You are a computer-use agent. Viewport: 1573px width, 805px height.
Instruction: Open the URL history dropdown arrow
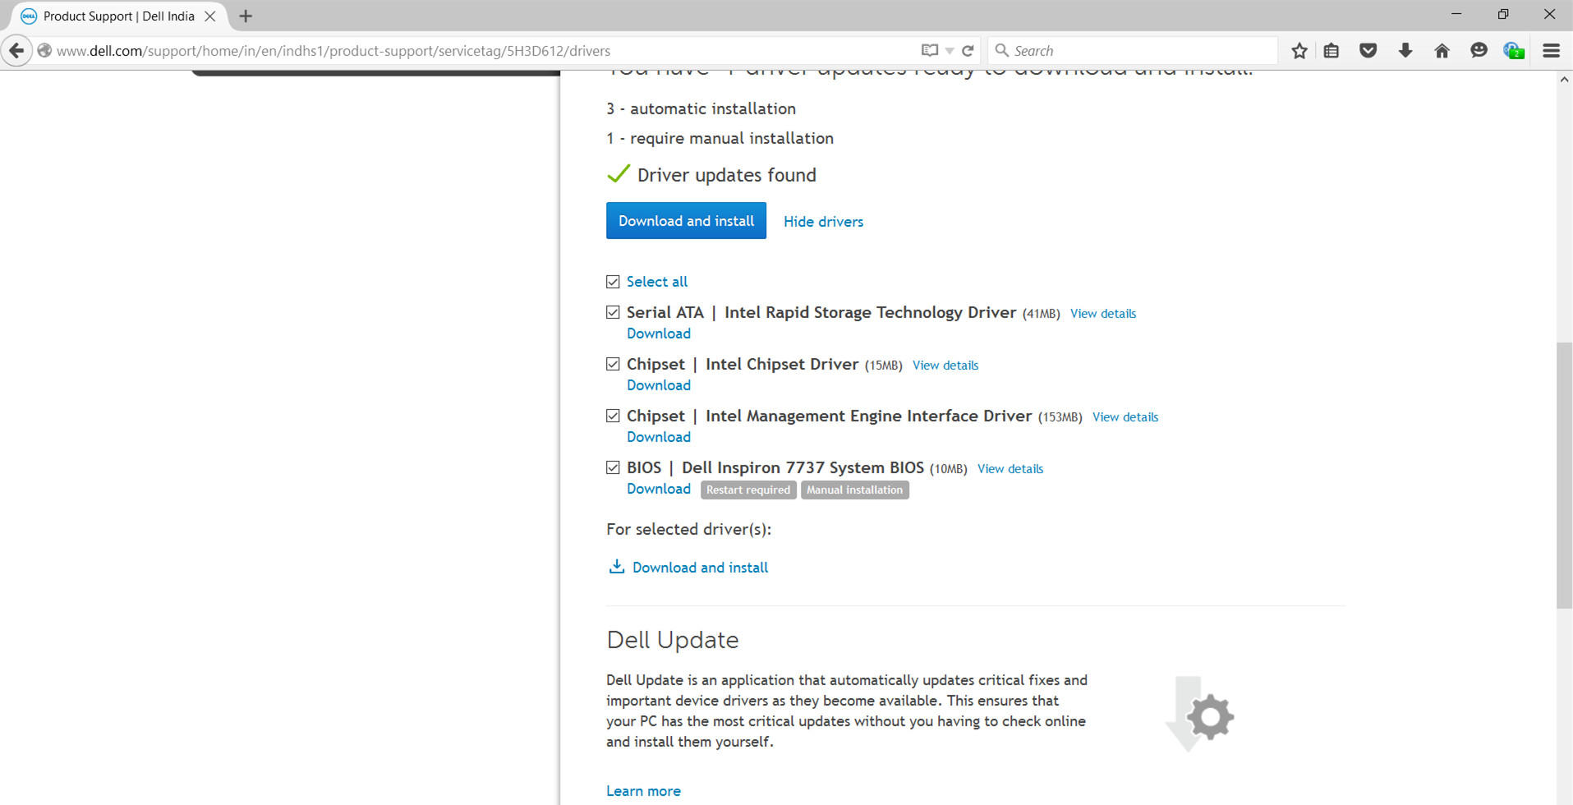click(x=950, y=50)
